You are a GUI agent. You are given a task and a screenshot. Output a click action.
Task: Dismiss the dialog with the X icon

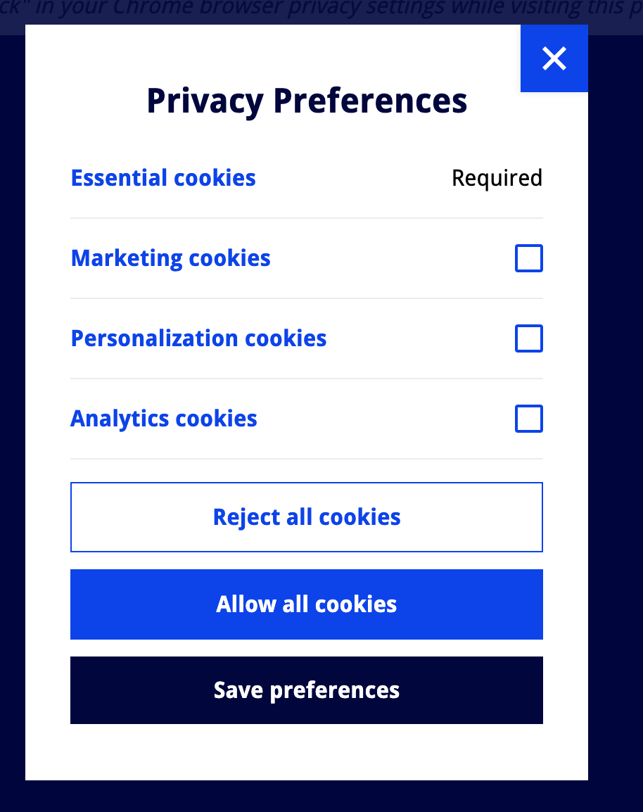[x=554, y=58]
